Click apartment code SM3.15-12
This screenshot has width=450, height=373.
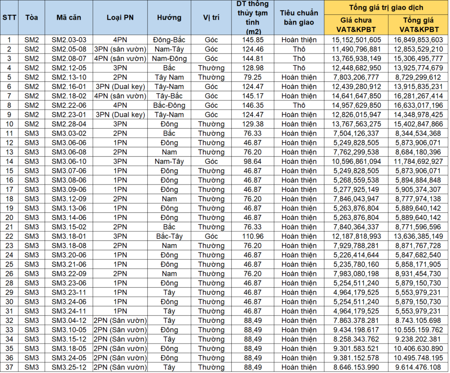pyautogui.click(x=69, y=339)
